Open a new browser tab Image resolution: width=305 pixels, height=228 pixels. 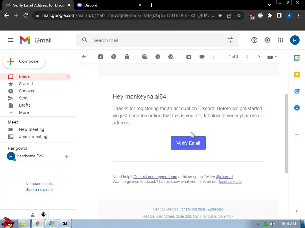[152, 5]
